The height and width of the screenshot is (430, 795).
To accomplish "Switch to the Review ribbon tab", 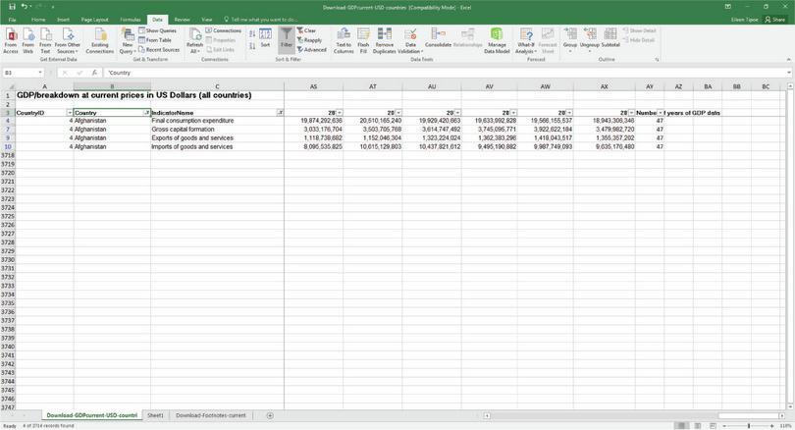I will [182, 20].
